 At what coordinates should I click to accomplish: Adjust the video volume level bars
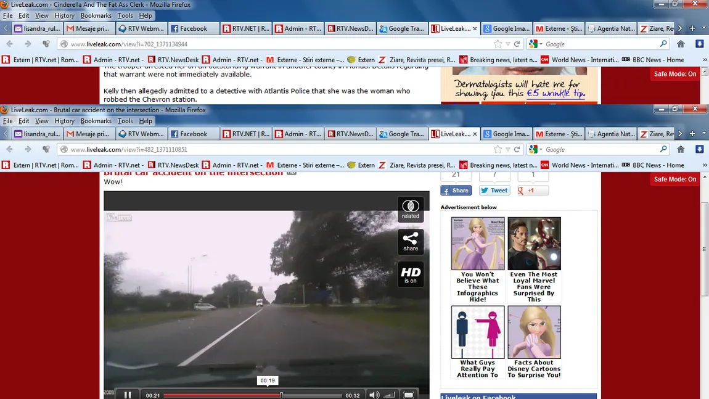[389, 395]
